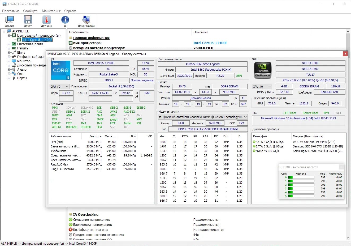Expand the Системная плата tree node
Screen dimensions: 351x246
[x=9, y=44]
